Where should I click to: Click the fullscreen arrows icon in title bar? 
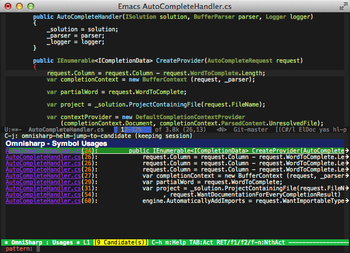(x=343, y=6)
